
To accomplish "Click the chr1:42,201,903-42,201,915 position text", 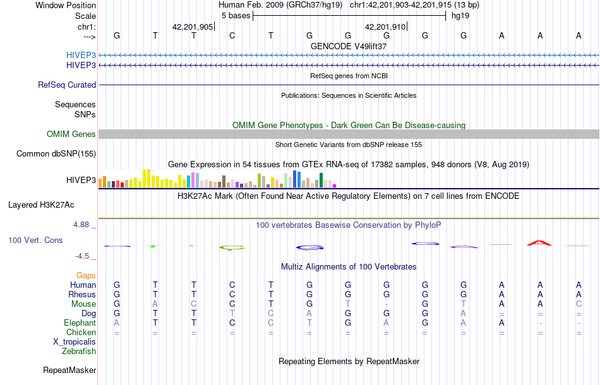I will pyautogui.click(x=414, y=5).
